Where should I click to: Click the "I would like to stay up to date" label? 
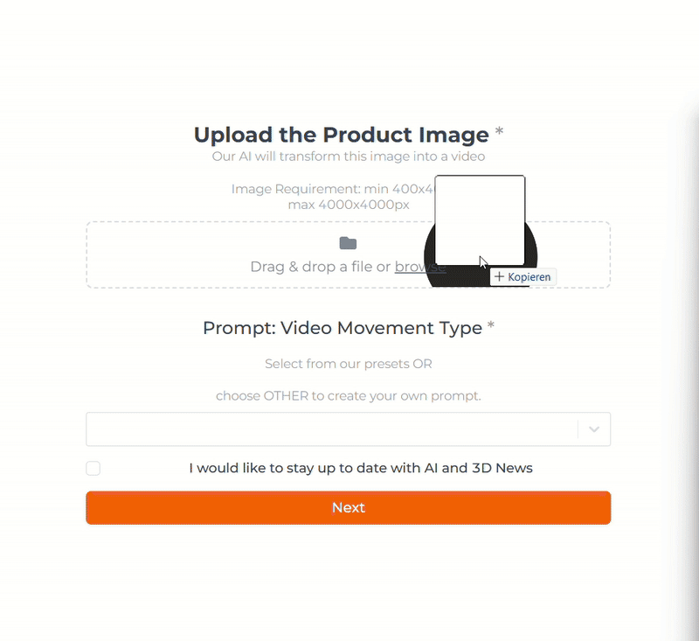point(361,468)
